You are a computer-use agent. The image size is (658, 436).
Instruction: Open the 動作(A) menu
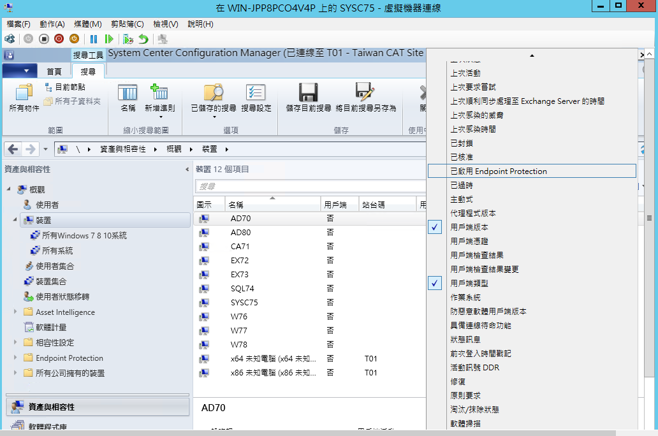point(52,24)
